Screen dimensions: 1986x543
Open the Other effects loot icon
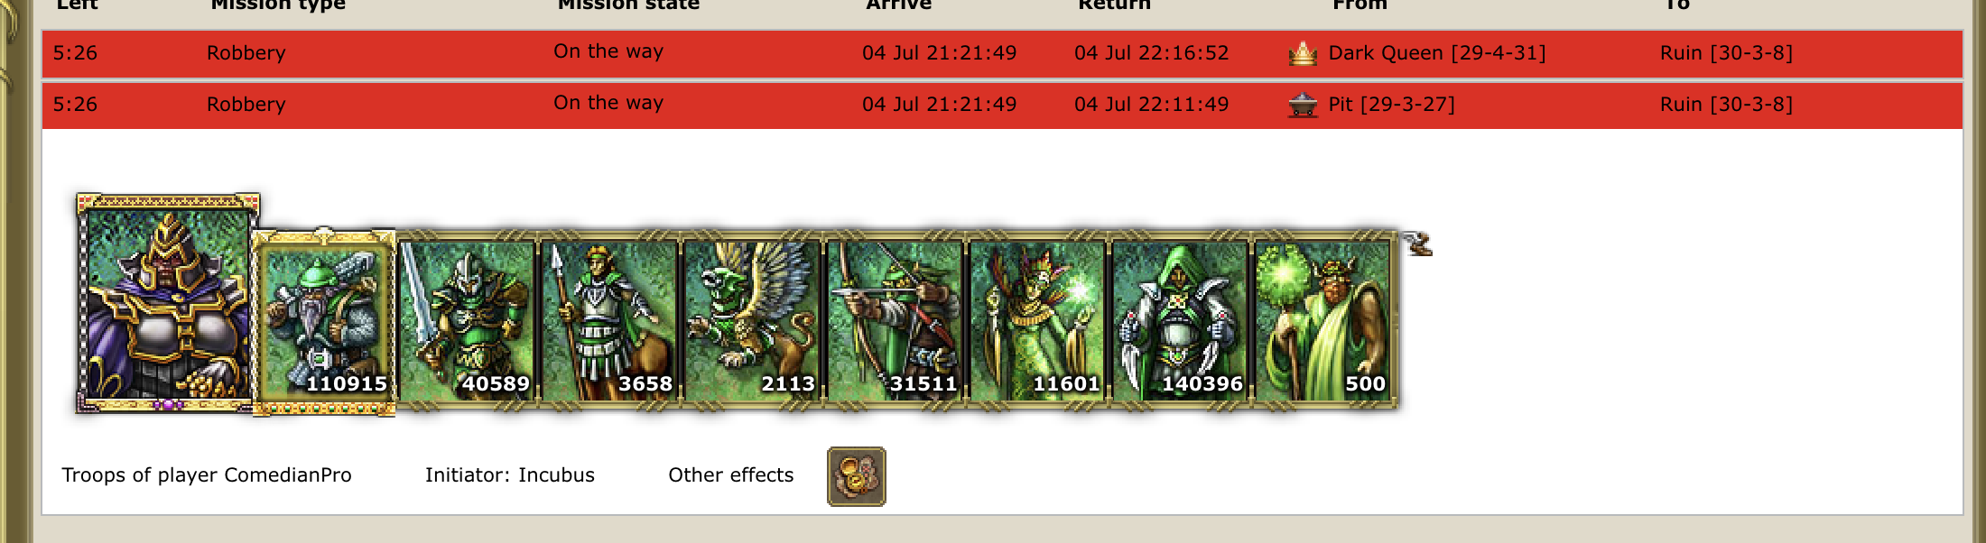[x=857, y=476]
